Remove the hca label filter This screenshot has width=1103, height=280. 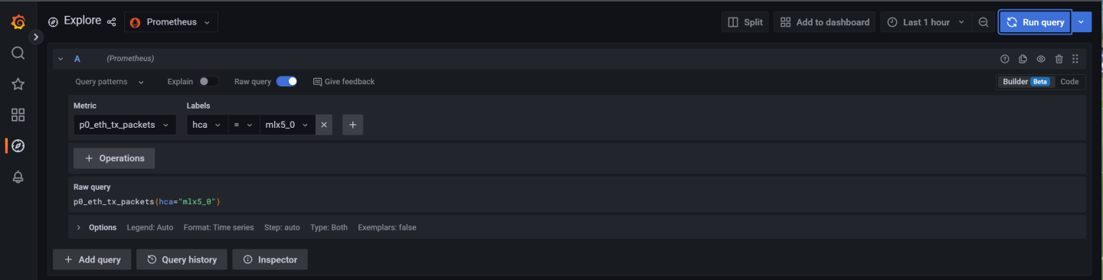pos(324,125)
